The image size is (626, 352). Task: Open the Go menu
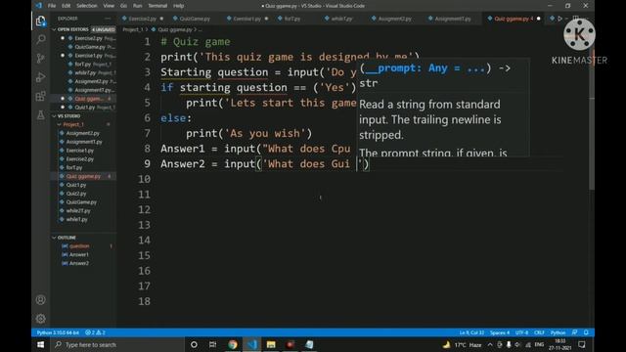coord(124,6)
